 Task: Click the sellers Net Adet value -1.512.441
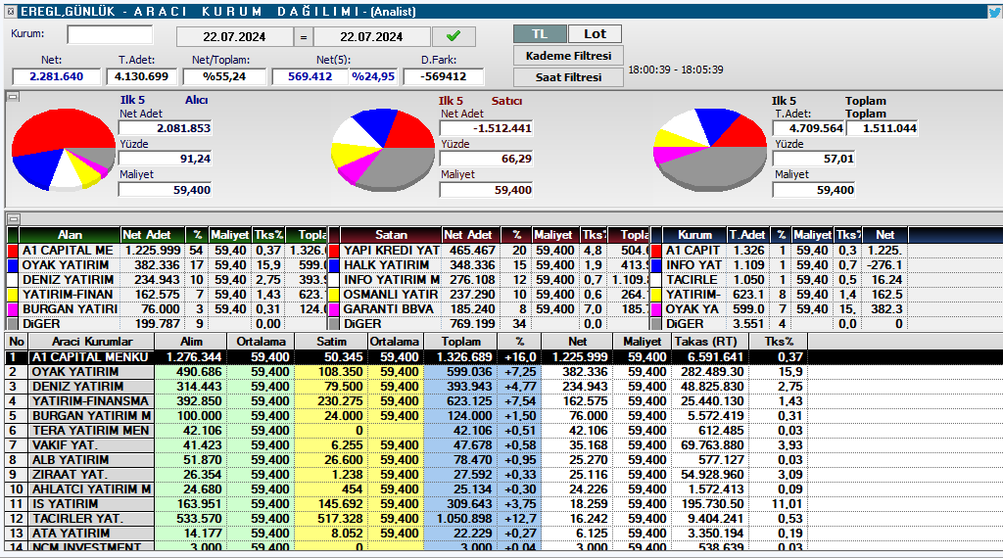click(x=486, y=128)
